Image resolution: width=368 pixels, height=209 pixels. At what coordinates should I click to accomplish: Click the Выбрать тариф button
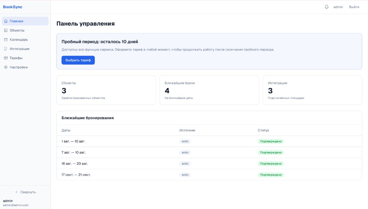tap(78, 60)
